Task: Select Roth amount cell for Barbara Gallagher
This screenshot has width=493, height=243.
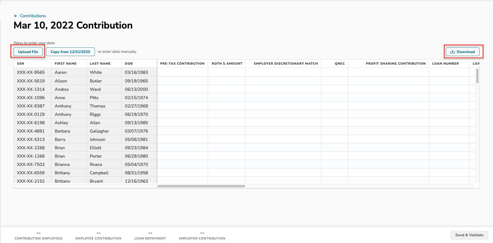Action: coord(227,131)
